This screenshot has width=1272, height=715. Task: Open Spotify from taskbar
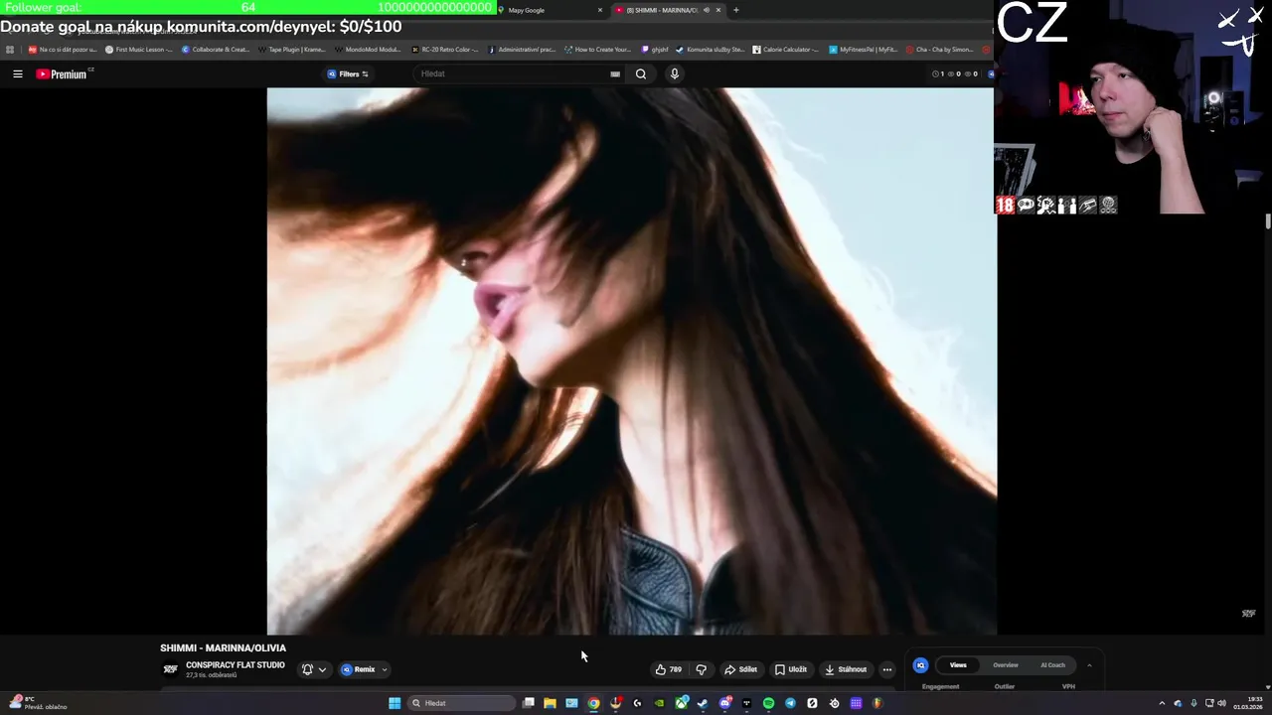768,703
